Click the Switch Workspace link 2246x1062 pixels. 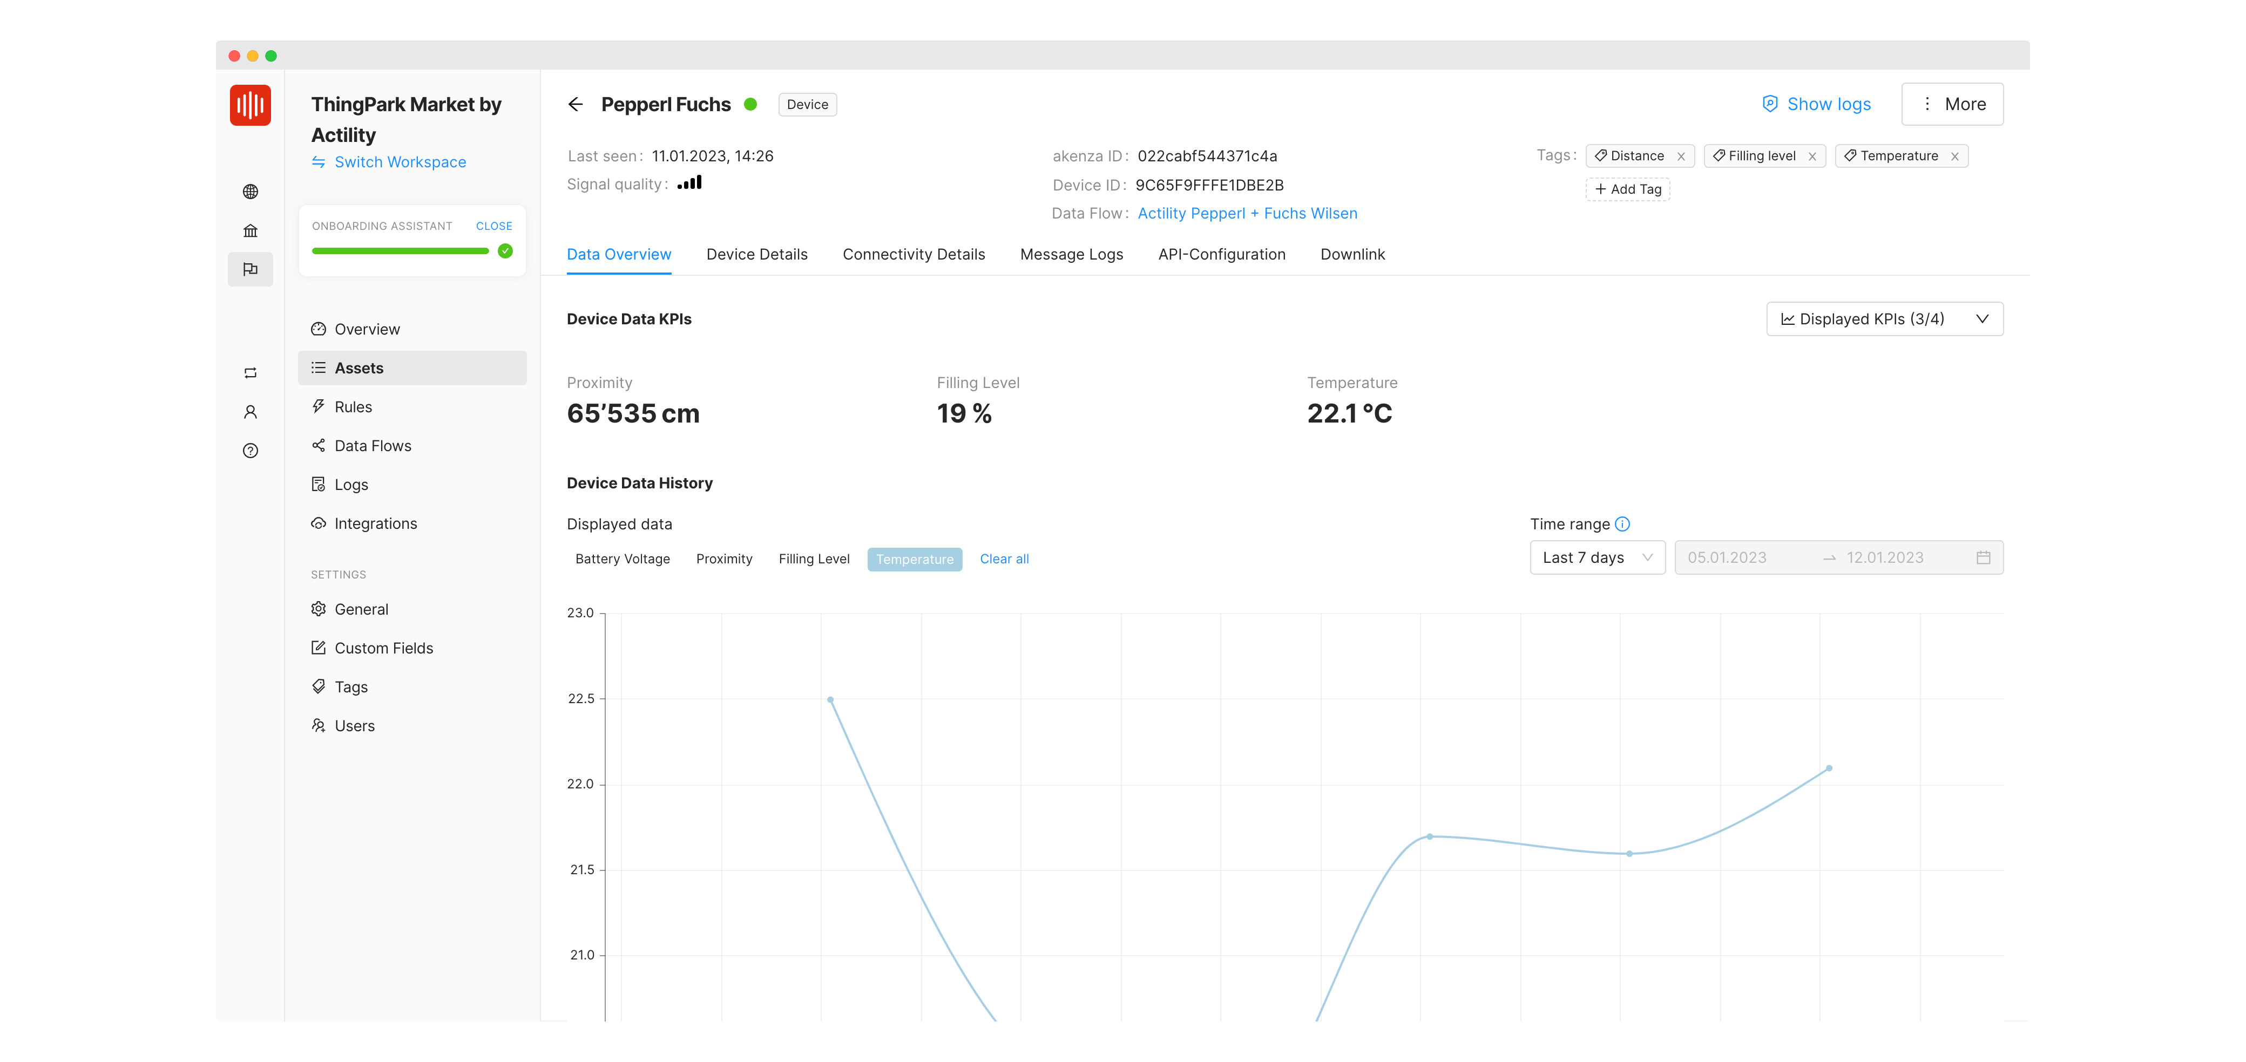point(400,162)
